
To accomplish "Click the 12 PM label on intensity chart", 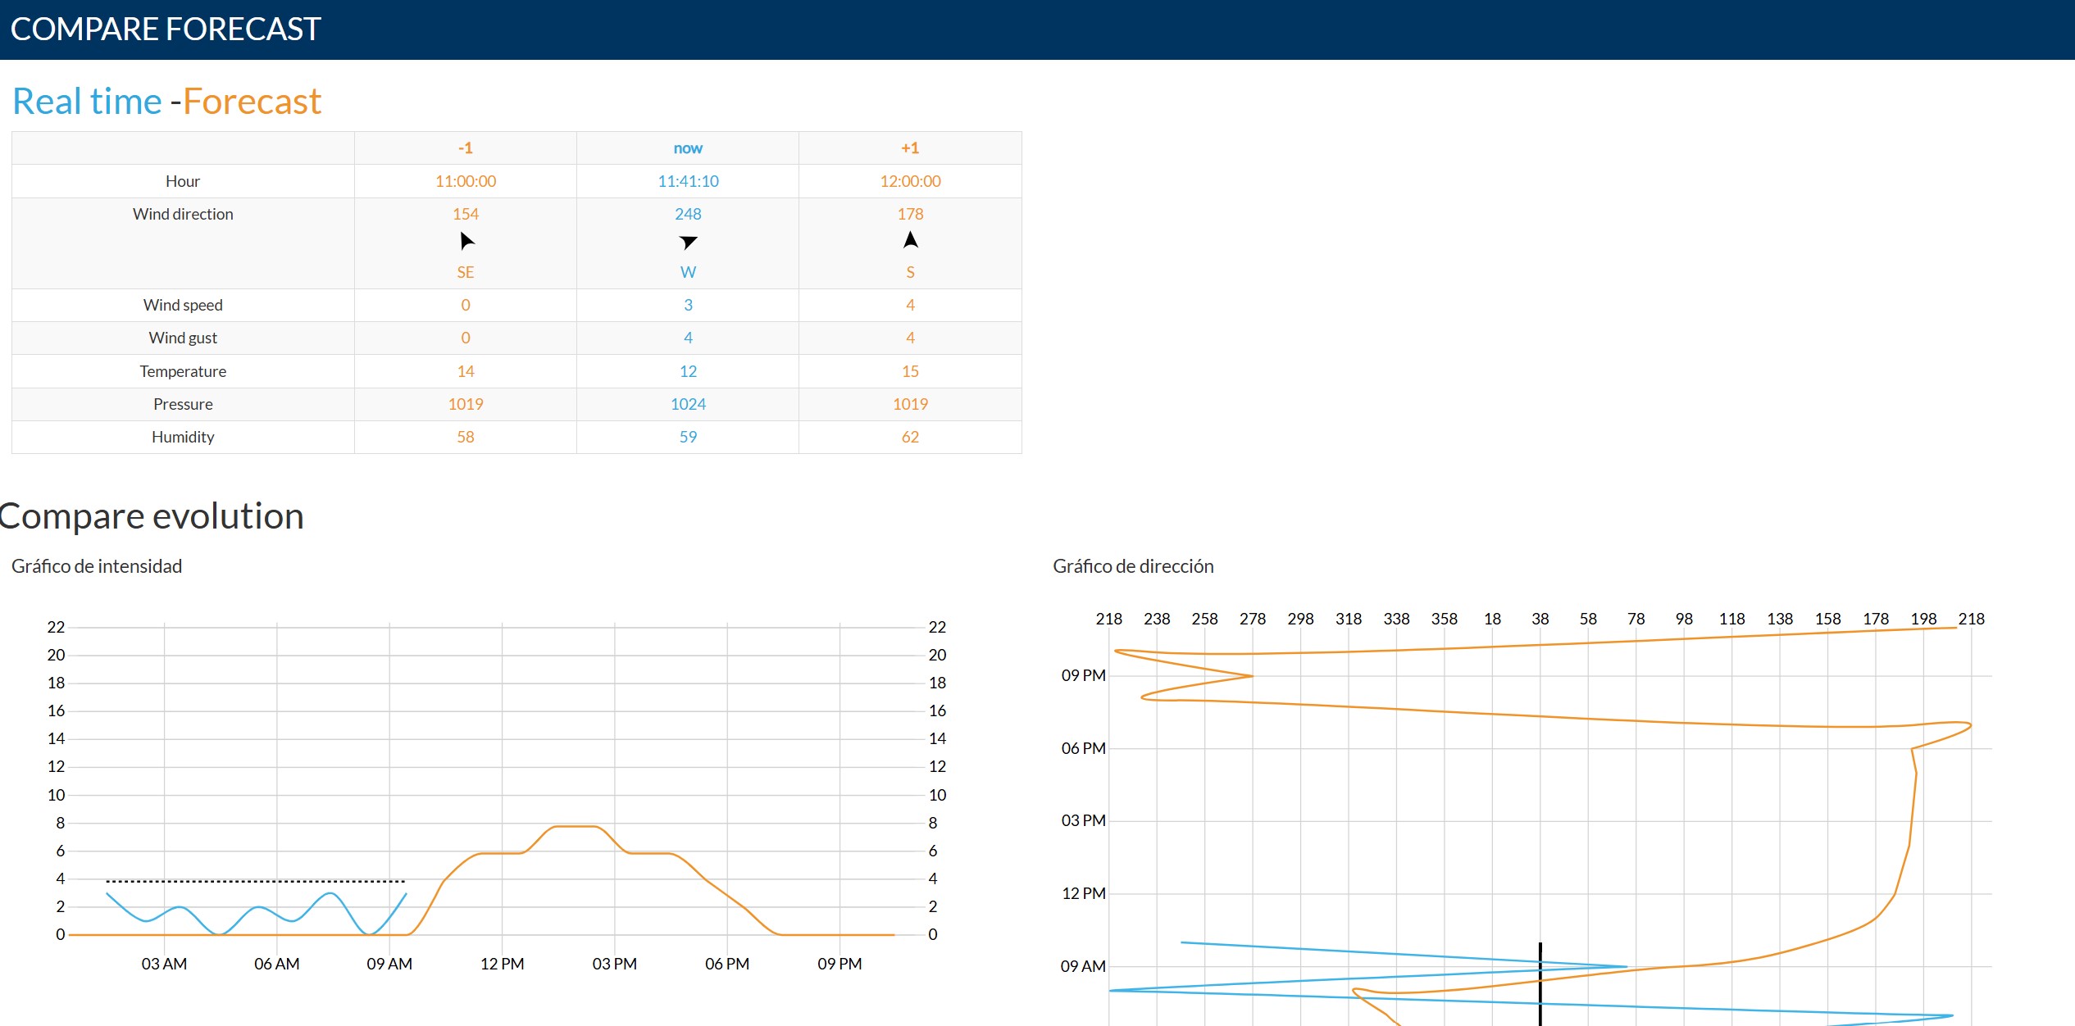I will (502, 964).
